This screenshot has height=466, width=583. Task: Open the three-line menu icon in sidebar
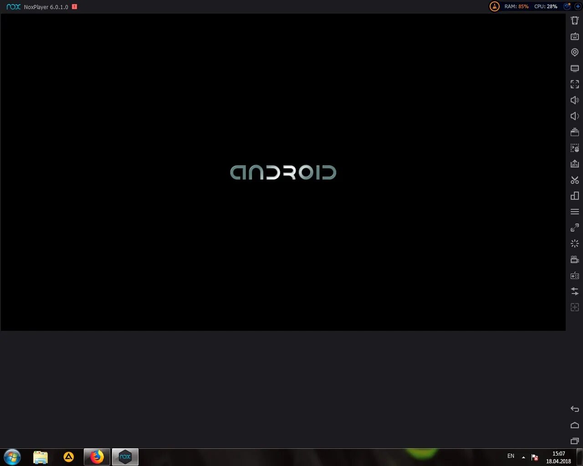(575, 212)
